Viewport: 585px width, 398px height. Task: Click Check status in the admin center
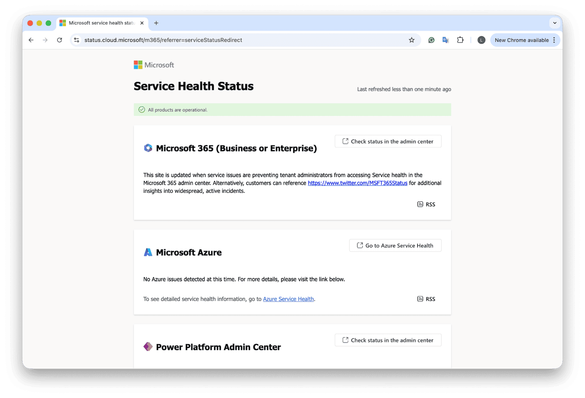(388, 141)
